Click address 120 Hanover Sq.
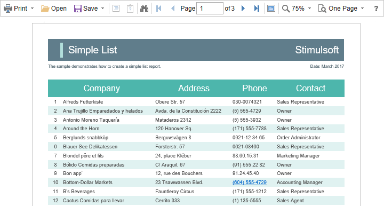The image size is (384, 206). coord(174,129)
